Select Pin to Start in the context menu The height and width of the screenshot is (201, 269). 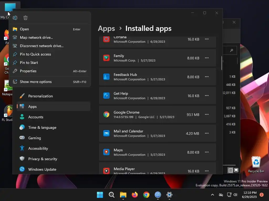point(50,63)
